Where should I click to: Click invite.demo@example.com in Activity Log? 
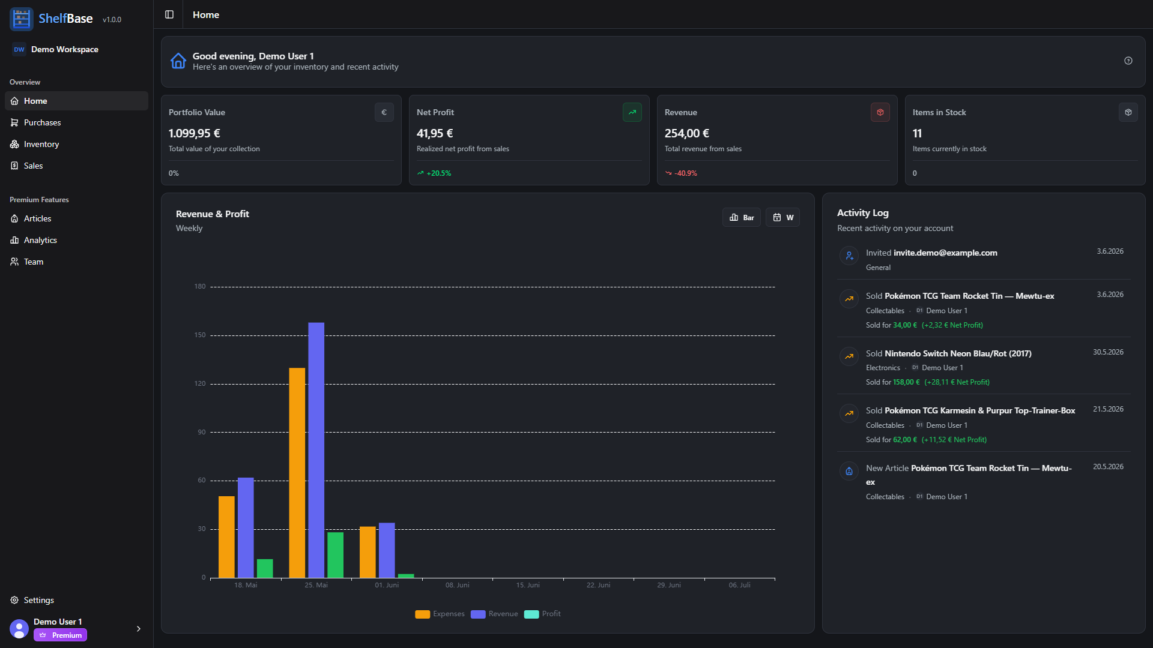945,253
